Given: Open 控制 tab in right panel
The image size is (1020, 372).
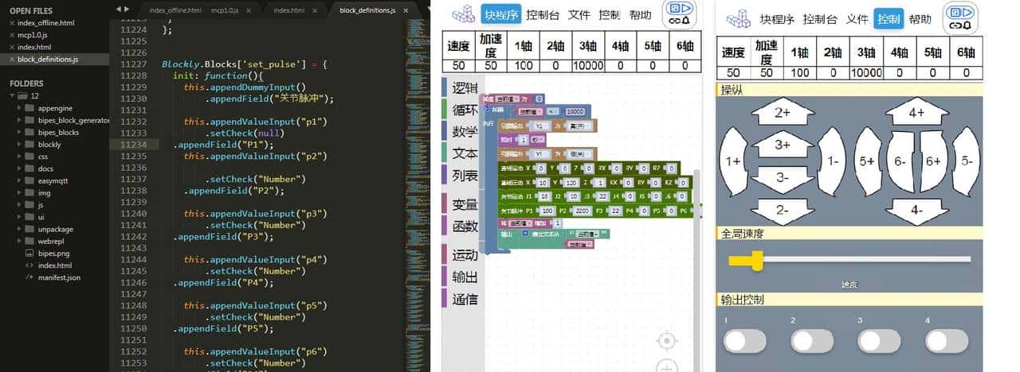Looking at the screenshot, I should [x=889, y=19].
